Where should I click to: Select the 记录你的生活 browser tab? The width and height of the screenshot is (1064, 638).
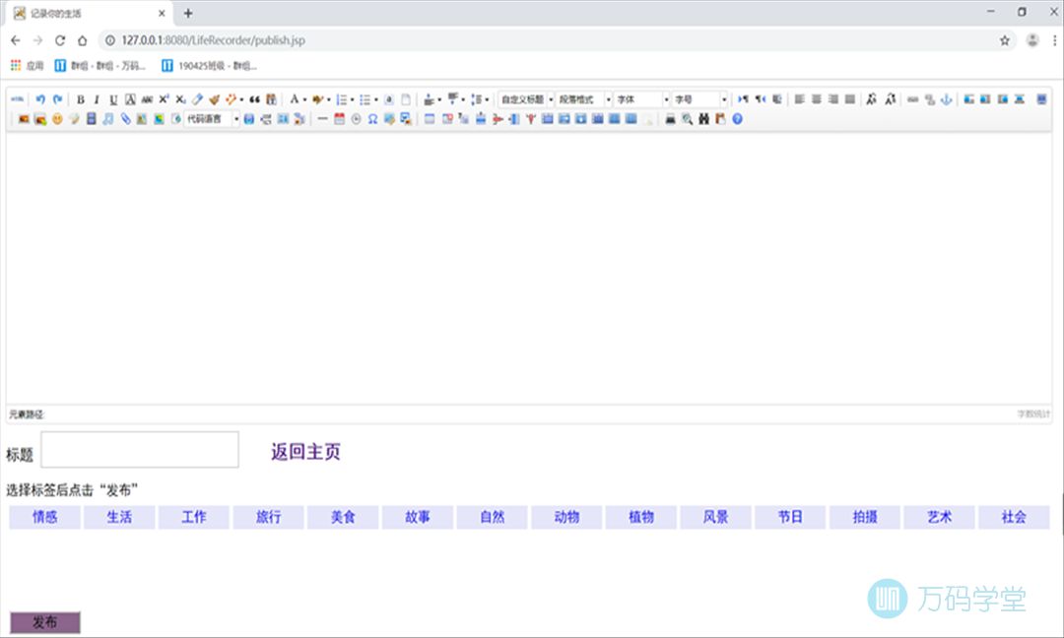pyautogui.click(x=89, y=14)
